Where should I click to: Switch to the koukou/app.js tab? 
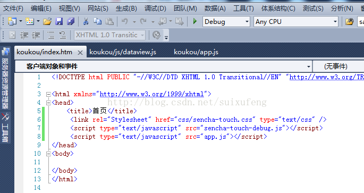click(x=196, y=52)
